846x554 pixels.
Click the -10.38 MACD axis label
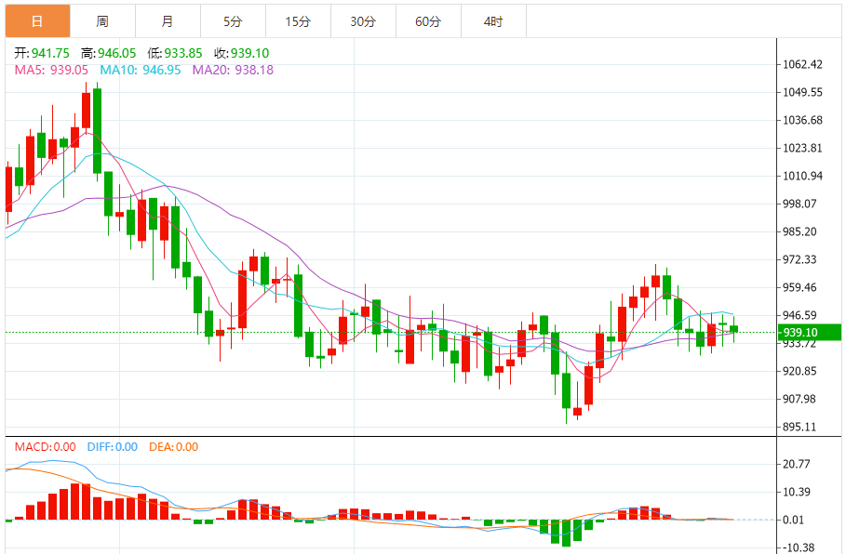coord(798,547)
